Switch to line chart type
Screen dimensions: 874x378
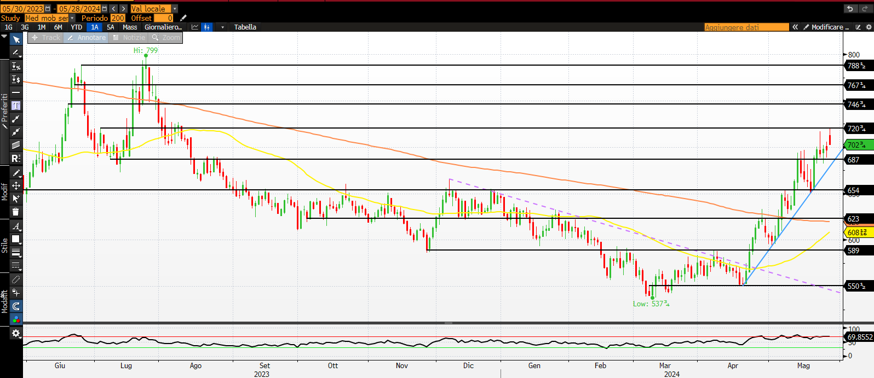coord(195,27)
